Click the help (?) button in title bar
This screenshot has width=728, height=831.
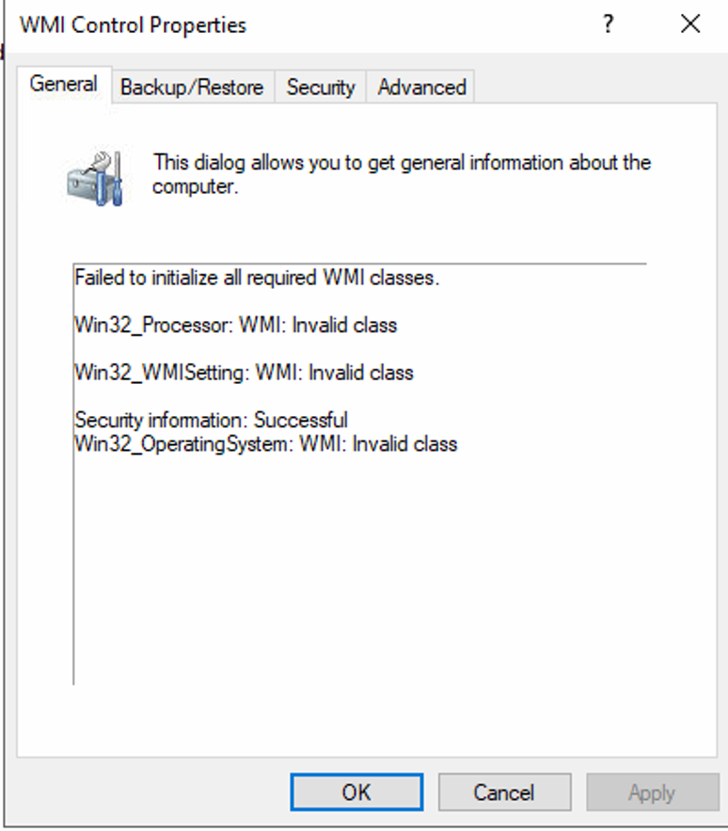click(609, 24)
